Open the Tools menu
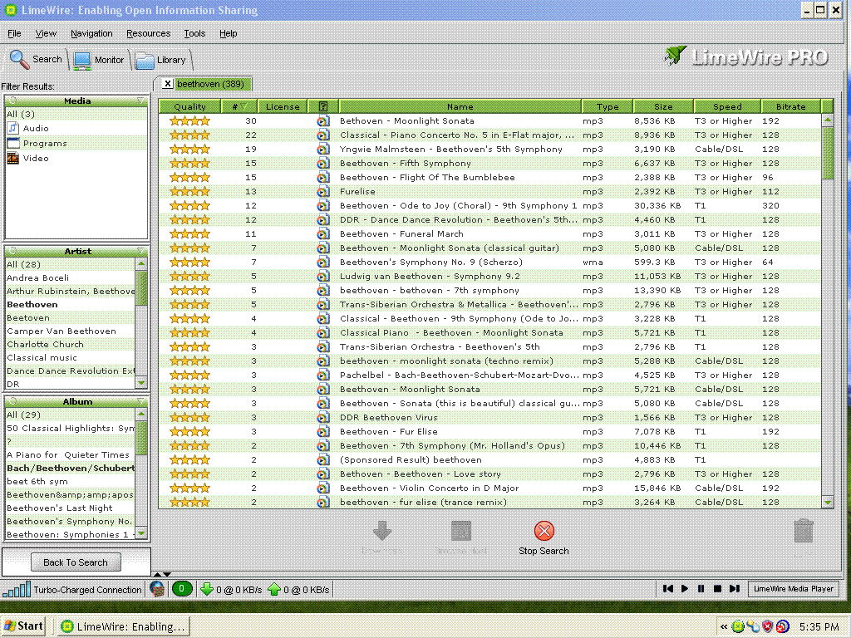 194,33
